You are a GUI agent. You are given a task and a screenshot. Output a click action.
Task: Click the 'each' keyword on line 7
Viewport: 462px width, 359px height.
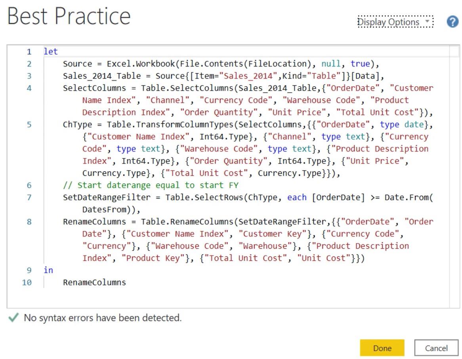tap(297, 197)
